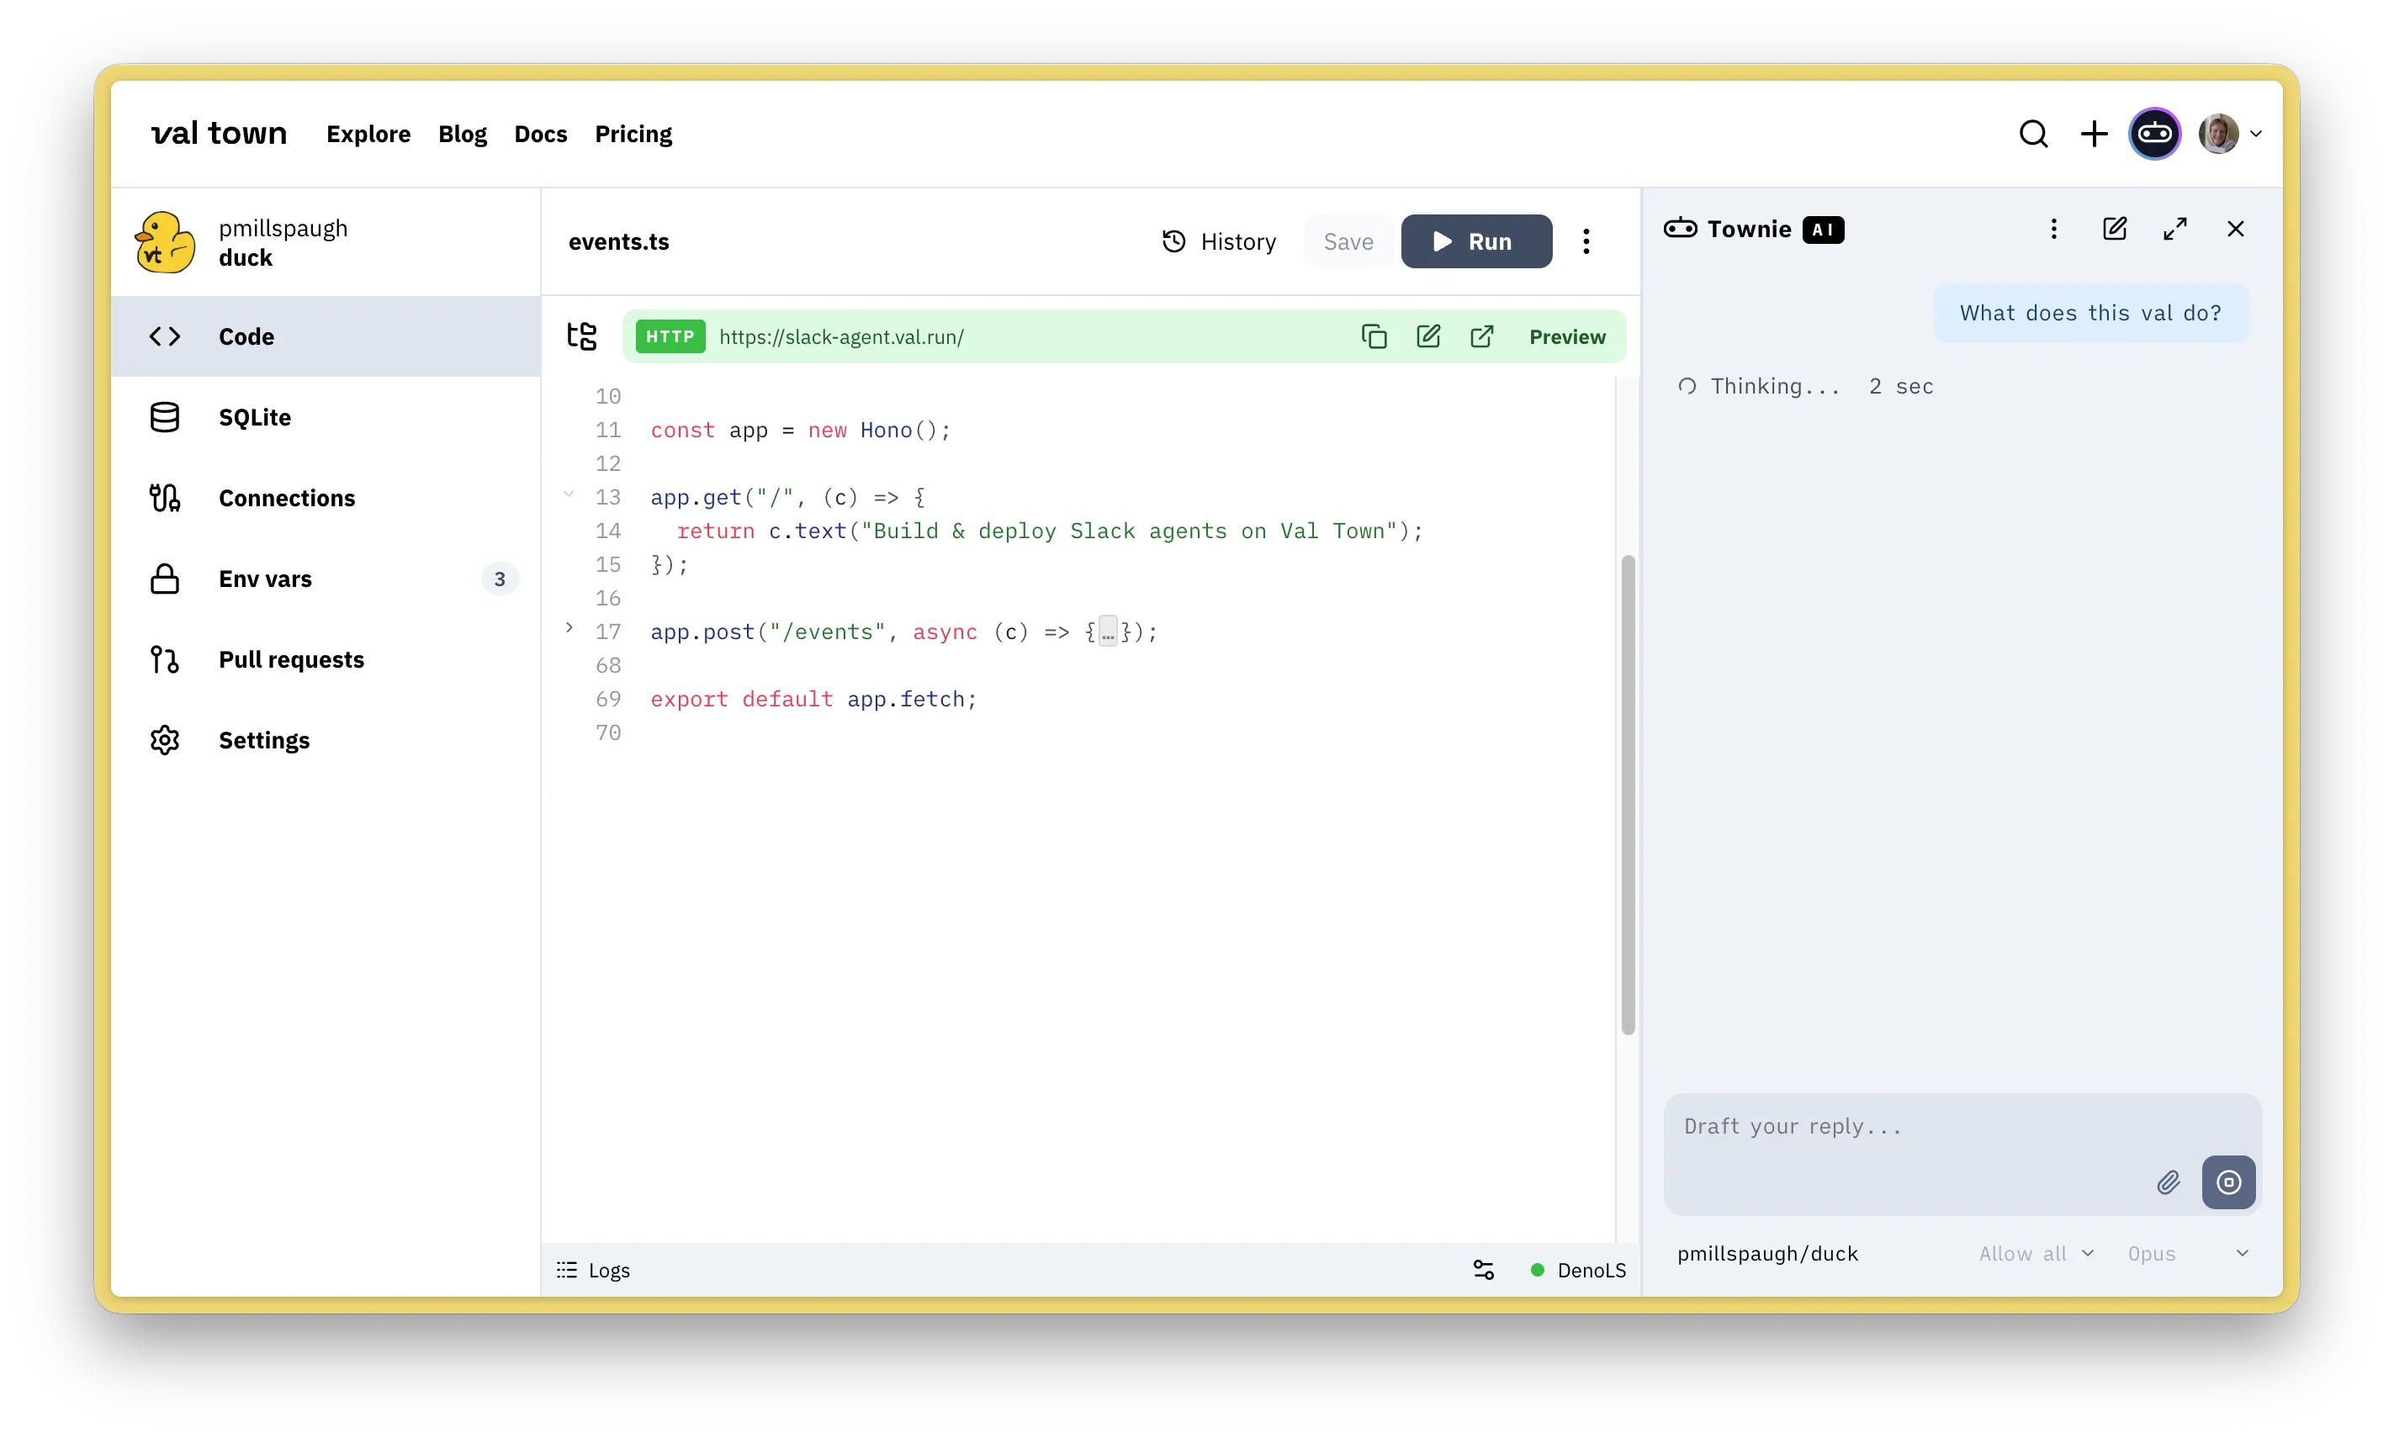2394x1438 pixels.
Task: Start a new Townie chat
Action: coord(2114,229)
